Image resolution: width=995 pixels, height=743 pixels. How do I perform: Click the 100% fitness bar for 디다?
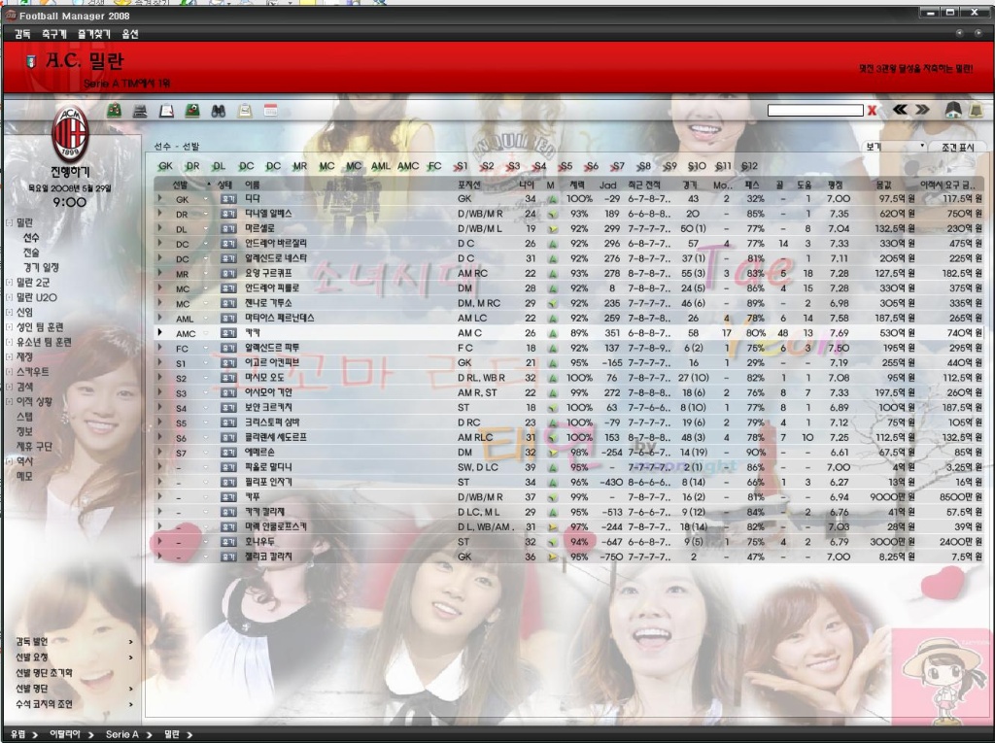[581, 198]
